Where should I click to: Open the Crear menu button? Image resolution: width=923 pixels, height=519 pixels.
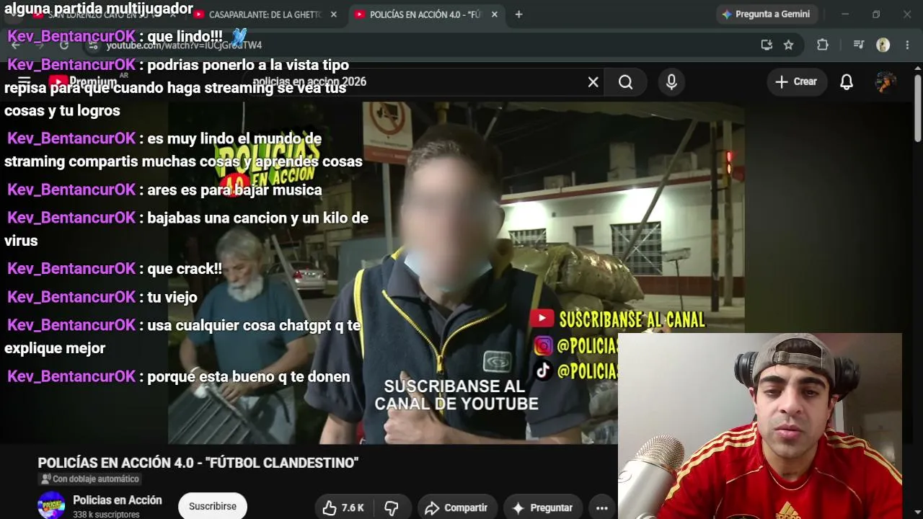pos(796,82)
